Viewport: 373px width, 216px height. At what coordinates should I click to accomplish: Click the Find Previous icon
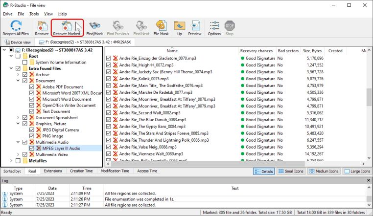118,25
